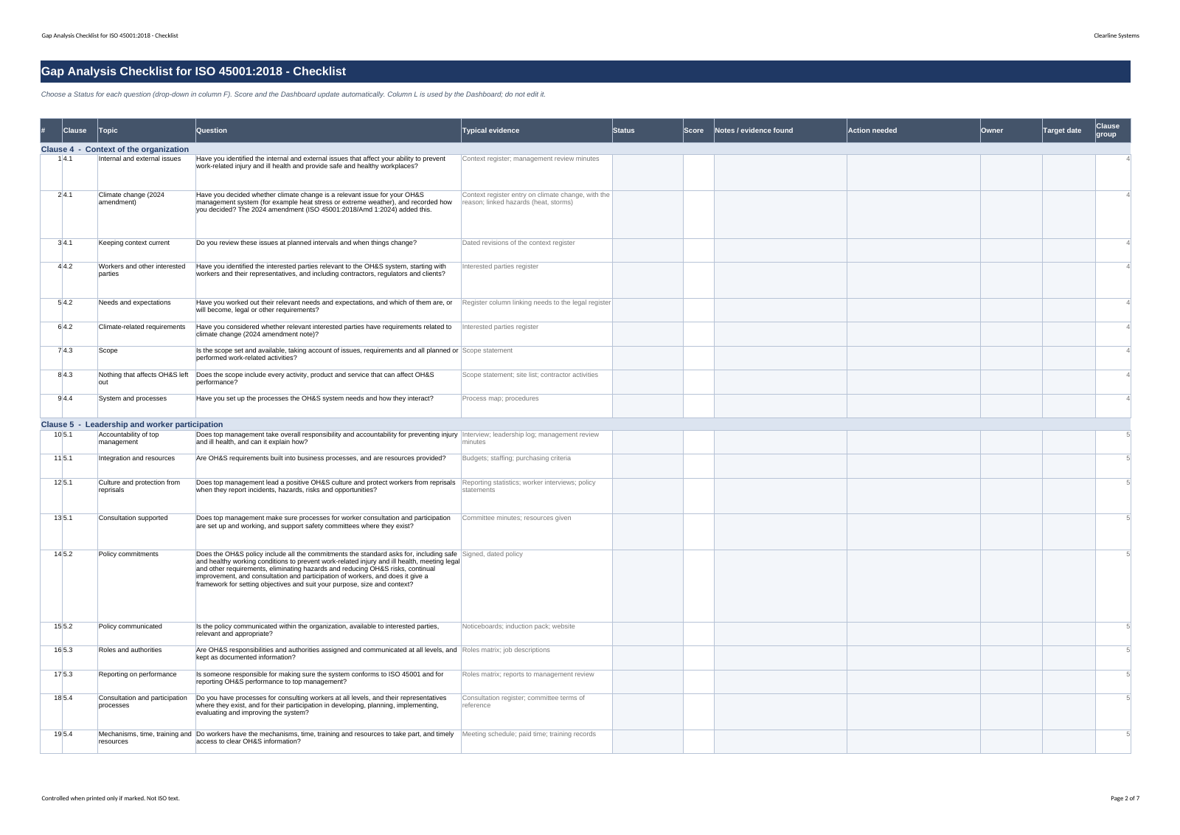Click the 'Topic' column header
1180x835 pixels.
[x=146, y=131]
